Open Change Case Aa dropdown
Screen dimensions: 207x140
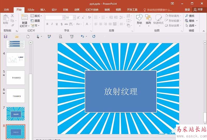click(x=79, y=24)
